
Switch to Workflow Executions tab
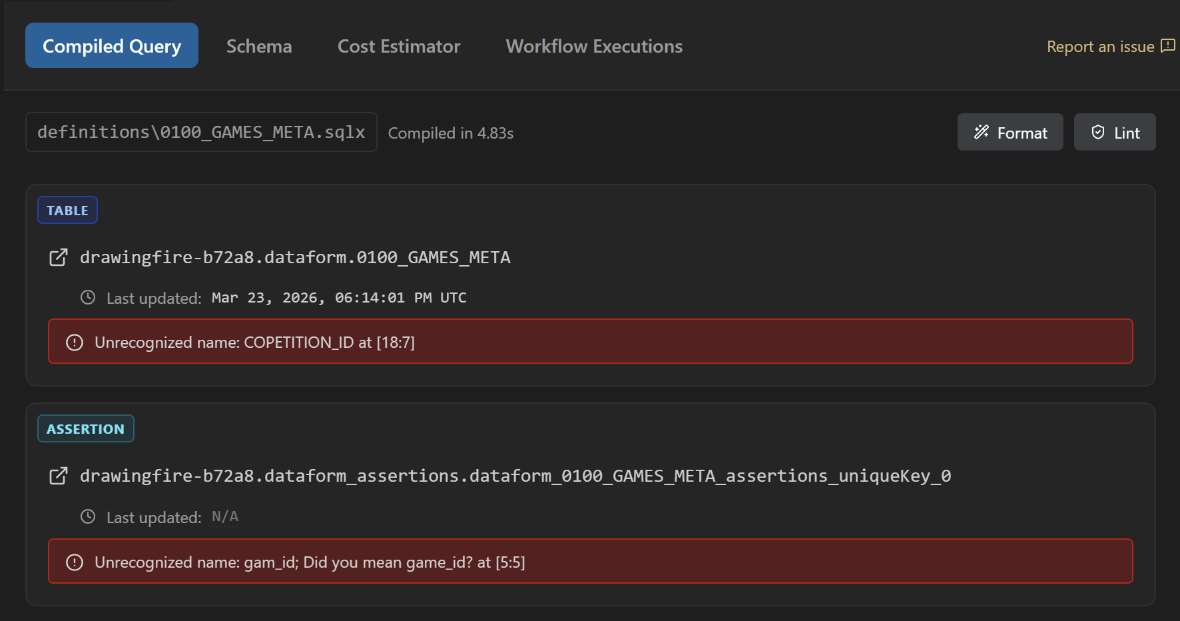coord(594,46)
